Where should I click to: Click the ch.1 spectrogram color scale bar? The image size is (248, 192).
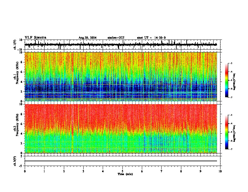pos(227,80)
